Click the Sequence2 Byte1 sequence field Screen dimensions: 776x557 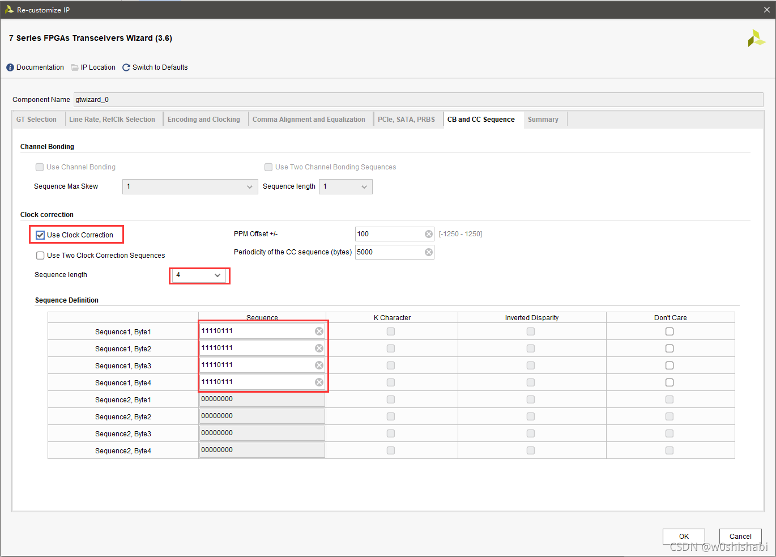[262, 399]
